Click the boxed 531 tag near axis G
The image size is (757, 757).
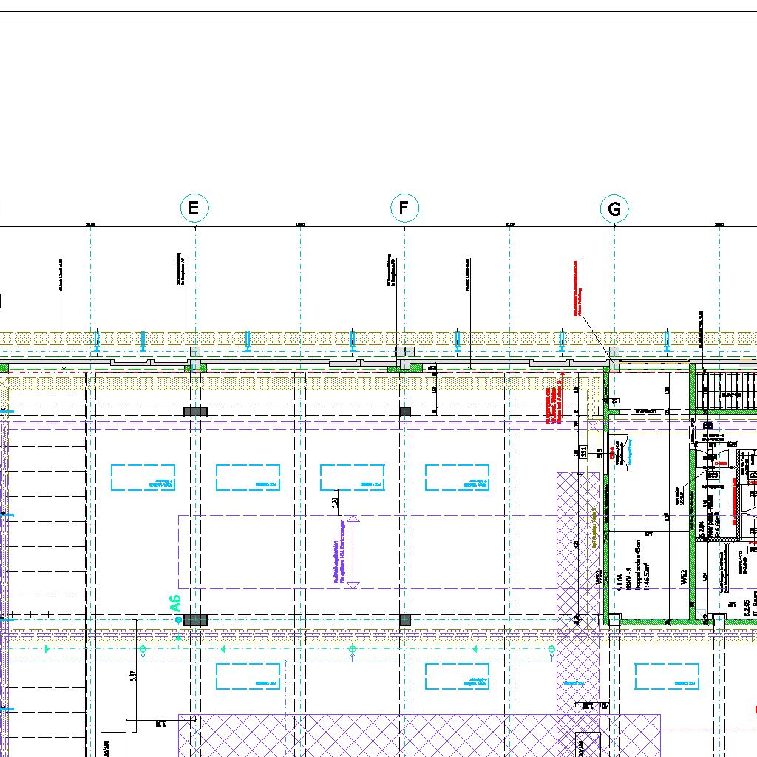(583, 452)
